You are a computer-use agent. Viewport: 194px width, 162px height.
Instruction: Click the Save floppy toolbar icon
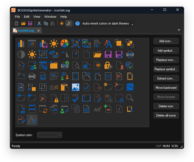30,23
